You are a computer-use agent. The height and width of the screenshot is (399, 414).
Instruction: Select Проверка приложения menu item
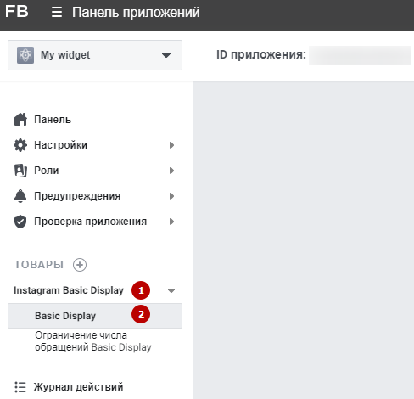coord(91,222)
